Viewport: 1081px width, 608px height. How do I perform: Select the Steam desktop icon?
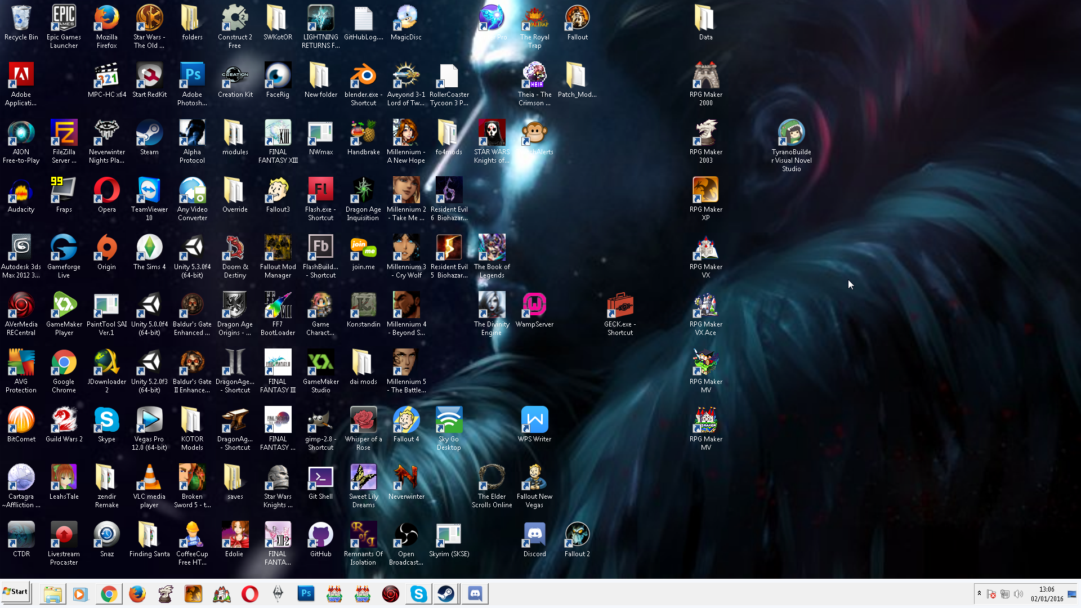[x=149, y=138]
